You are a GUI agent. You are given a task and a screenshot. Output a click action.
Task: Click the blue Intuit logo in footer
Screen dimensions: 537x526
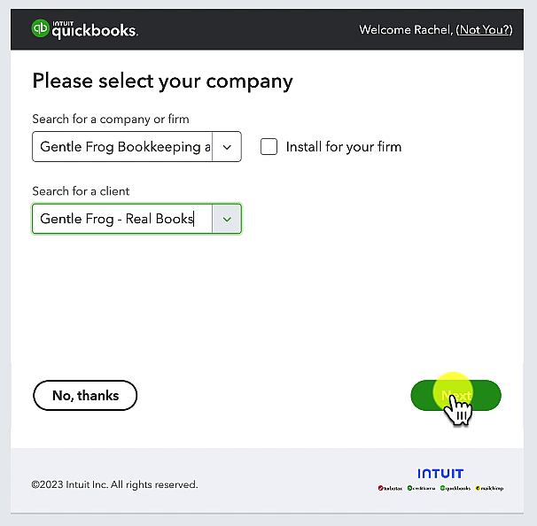click(x=440, y=474)
